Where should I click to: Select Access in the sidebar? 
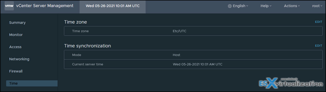coord(15,47)
